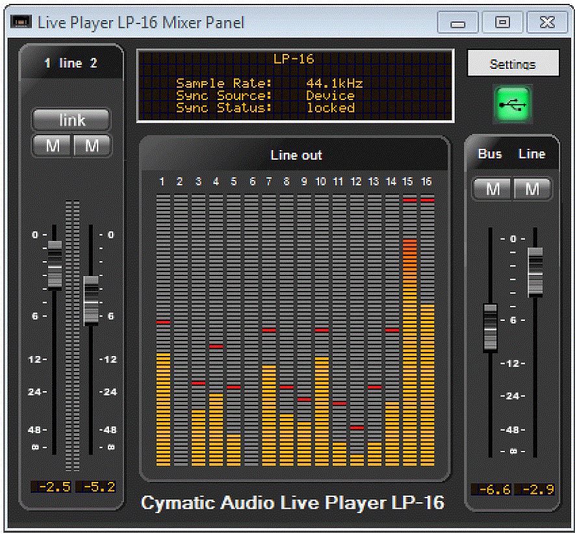
Task: Click the -2.5 dB level readout
Action: click(x=51, y=486)
